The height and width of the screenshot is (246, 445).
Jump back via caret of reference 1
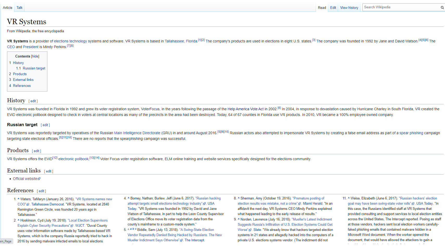pyautogui.click(x=18, y=199)
